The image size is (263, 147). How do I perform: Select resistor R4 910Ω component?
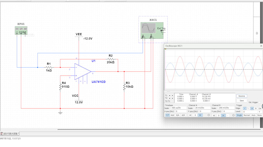(x=60, y=87)
